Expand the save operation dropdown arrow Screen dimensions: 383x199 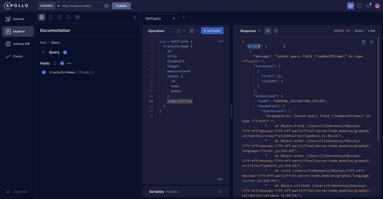point(197,31)
